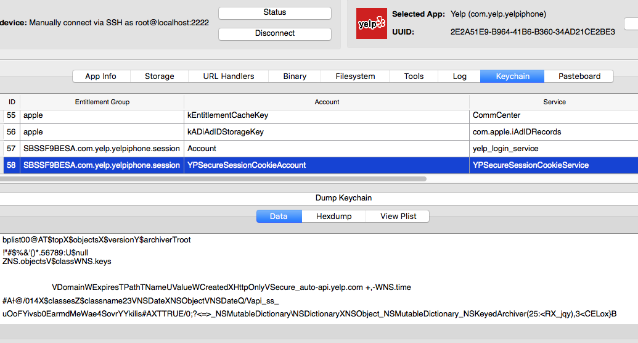Click the apple entitlement in row 55
This screenshot has width=638, height=343.
102,115
